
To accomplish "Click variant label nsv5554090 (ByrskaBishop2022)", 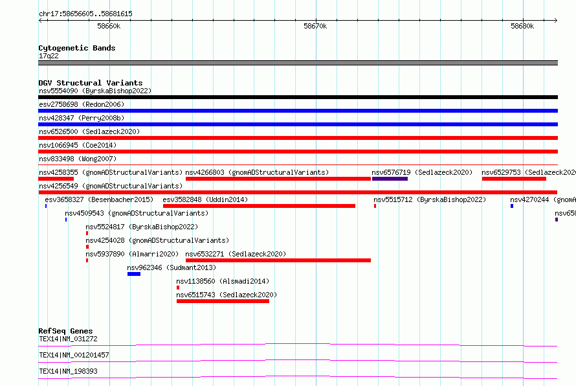I will pyautogui.click(x=95, y=91).
